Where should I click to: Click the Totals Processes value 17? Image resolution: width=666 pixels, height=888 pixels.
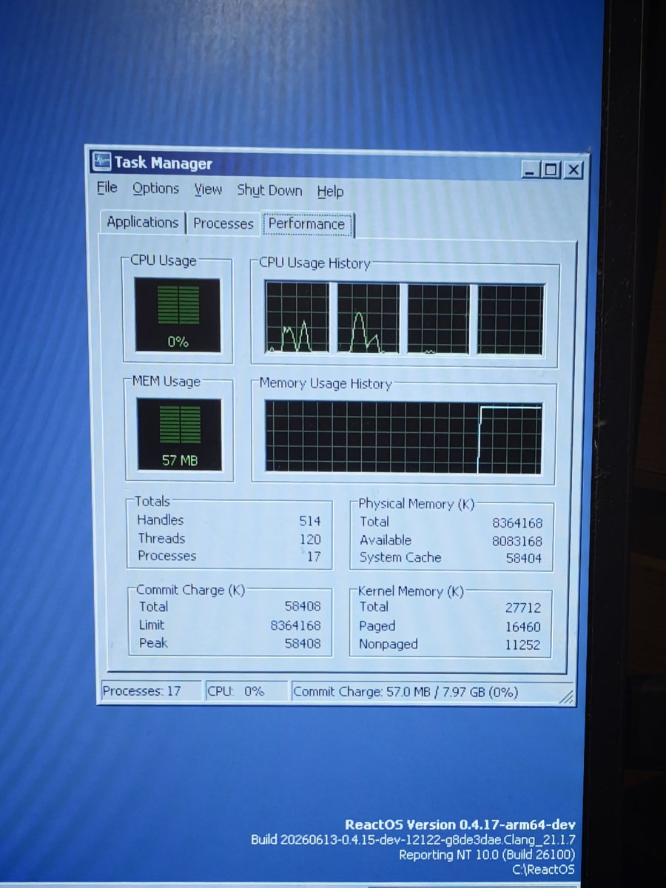[x=314, y=556]
